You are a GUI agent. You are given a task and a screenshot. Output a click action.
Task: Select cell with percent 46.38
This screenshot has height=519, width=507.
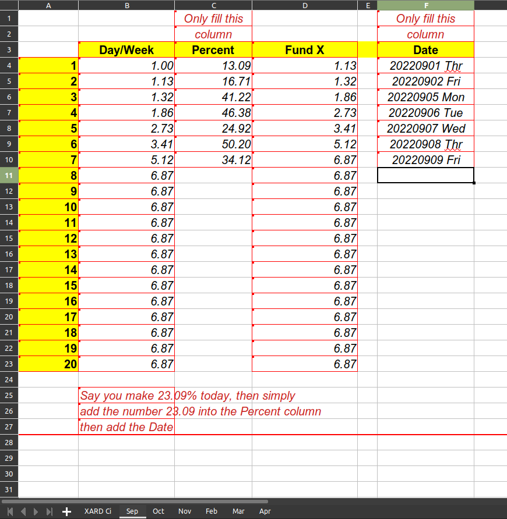[x=213, y=112]
